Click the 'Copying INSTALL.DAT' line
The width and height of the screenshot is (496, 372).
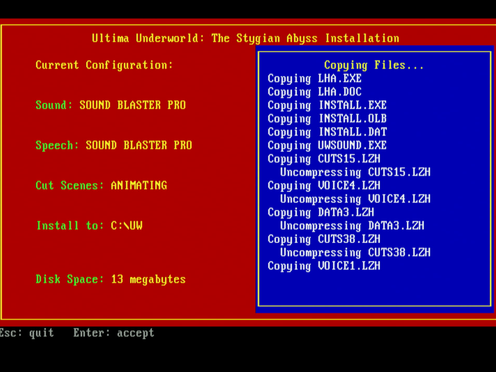tap(327, 132)
